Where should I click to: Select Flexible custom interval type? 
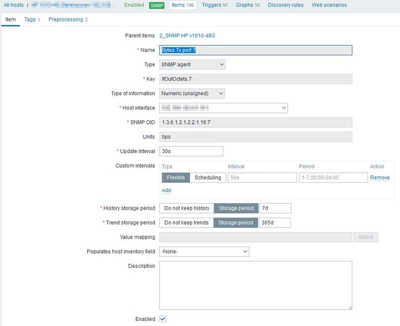pos(175,178)
